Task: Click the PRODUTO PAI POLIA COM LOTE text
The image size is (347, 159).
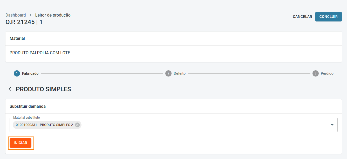Action: point(40,53)
